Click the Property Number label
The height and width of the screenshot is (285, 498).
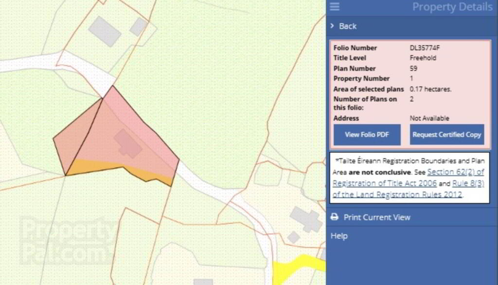pos(361,79)
